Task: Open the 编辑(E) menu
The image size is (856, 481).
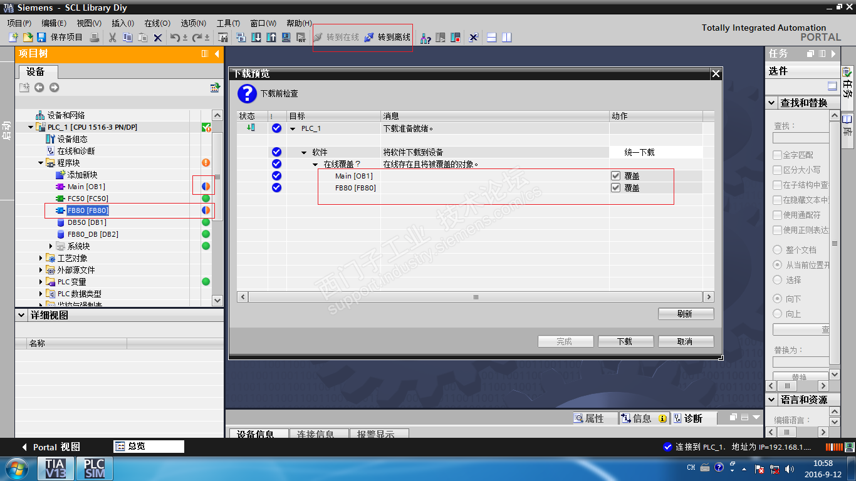Action: tap(54, 23)
